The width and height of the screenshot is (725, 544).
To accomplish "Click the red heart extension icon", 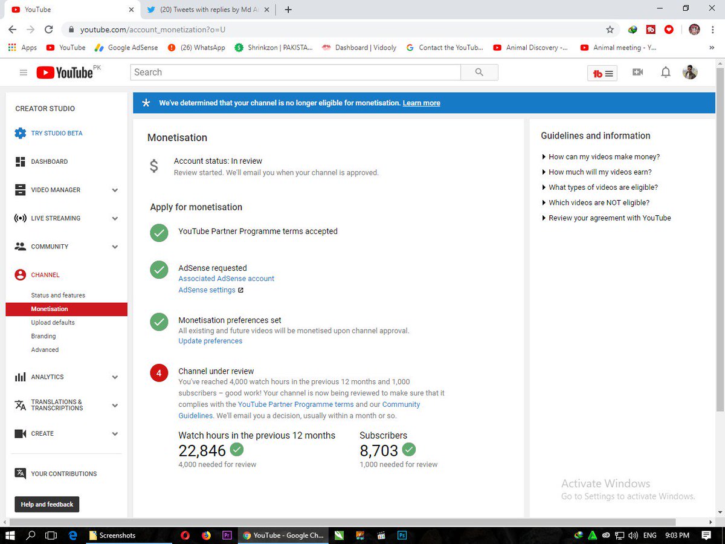I will pos(669,29).
